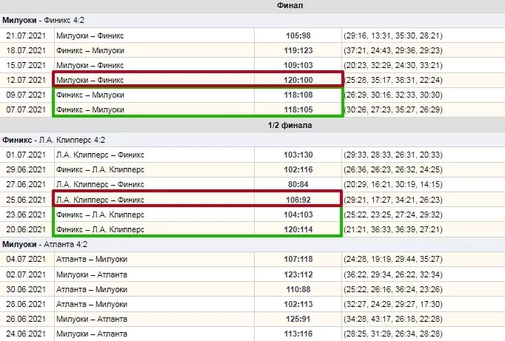Click quarter scores (34:28, 43:17, 26:18, 22:28)
The image size is (505, 341).
tap(393, 319)
